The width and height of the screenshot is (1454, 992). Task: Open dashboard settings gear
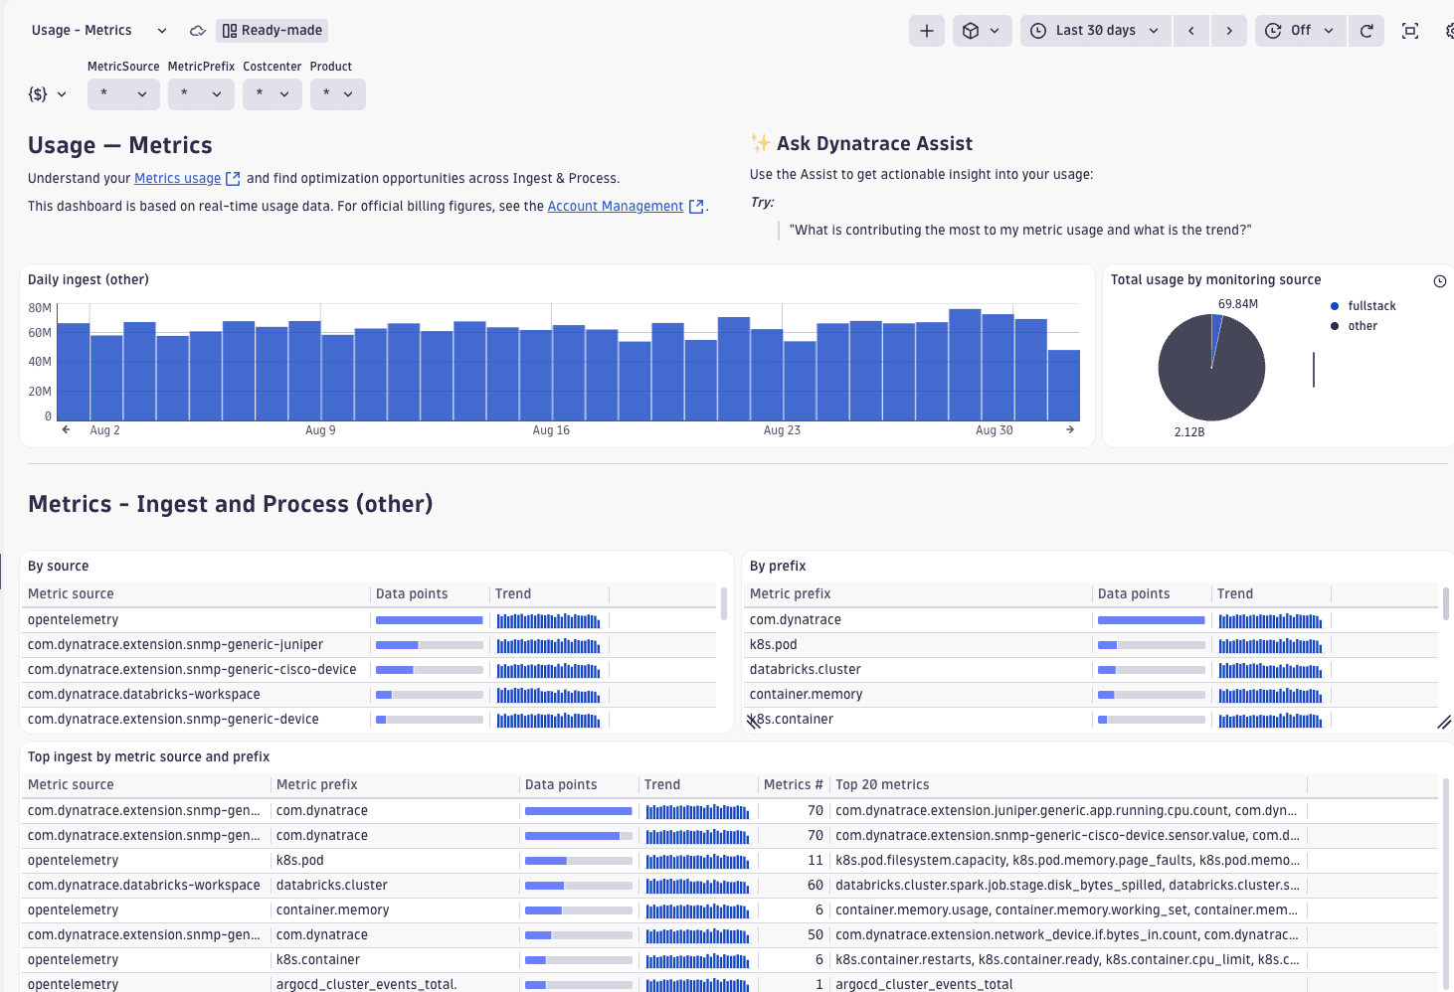(x=1448, y=31)
